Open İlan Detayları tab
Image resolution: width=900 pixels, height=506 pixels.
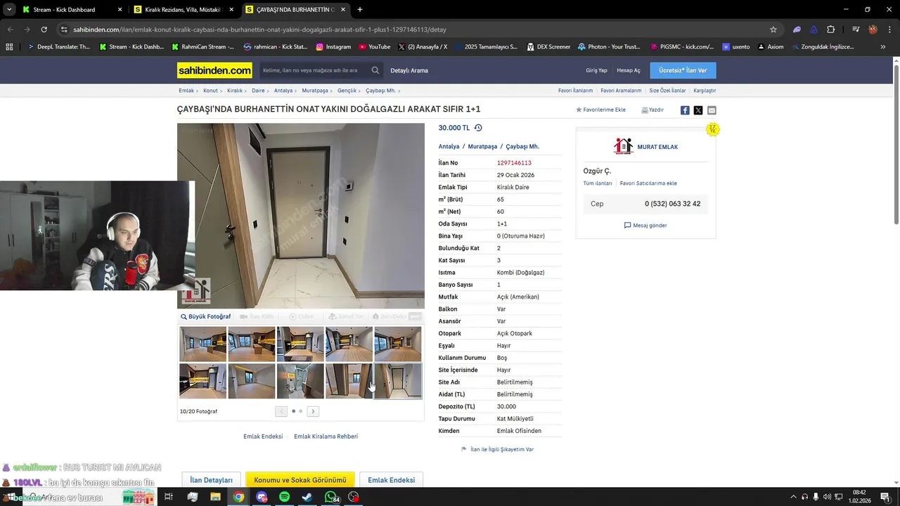211,480
